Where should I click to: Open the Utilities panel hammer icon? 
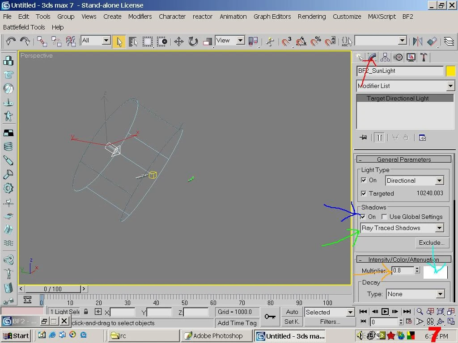424,57
